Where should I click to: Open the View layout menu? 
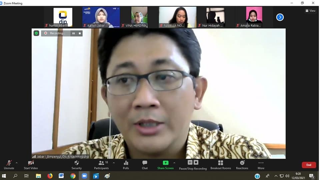point(310,11)
